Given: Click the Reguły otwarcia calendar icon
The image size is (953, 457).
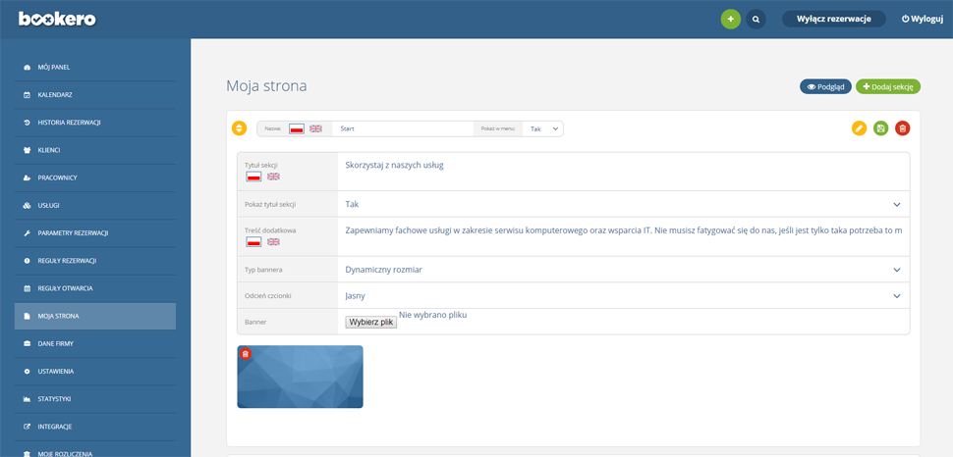Looking at the screenshot, I should tap(27, 288).
